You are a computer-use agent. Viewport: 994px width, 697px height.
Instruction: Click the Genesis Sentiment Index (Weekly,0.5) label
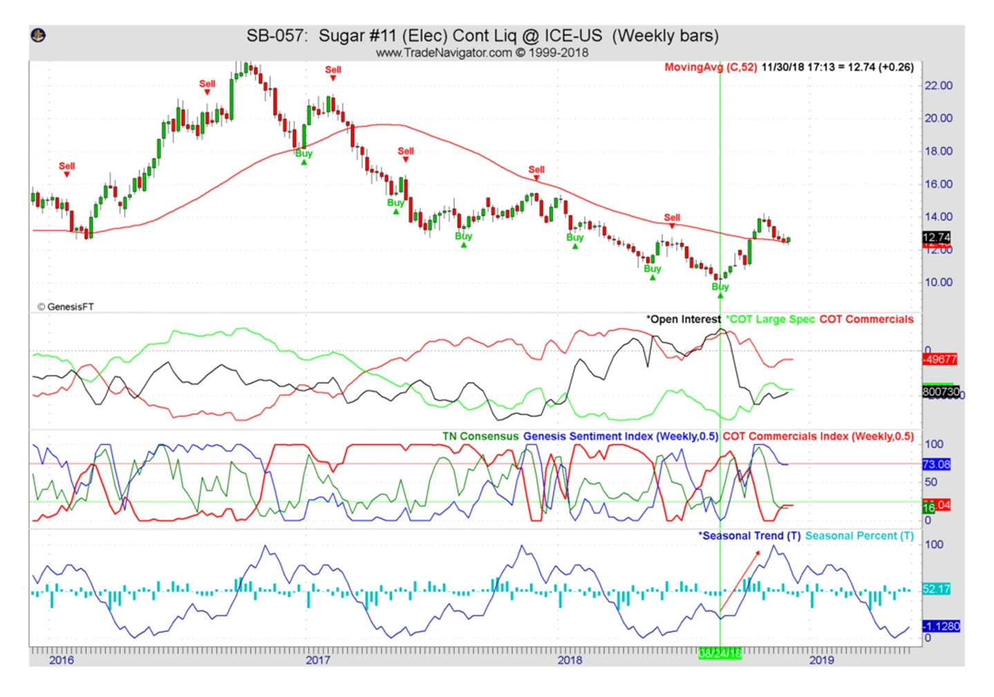[621, 436]
